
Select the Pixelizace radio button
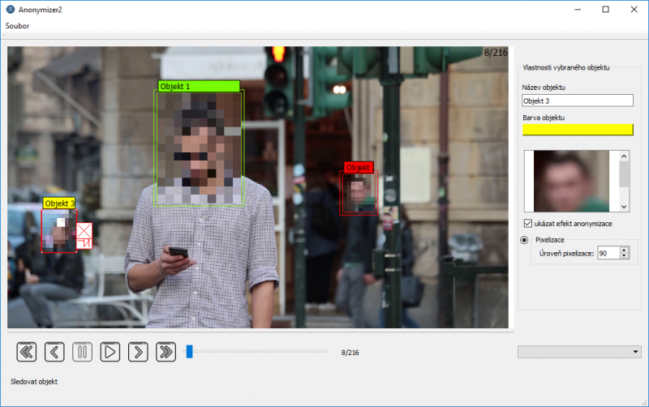point(524,240)
